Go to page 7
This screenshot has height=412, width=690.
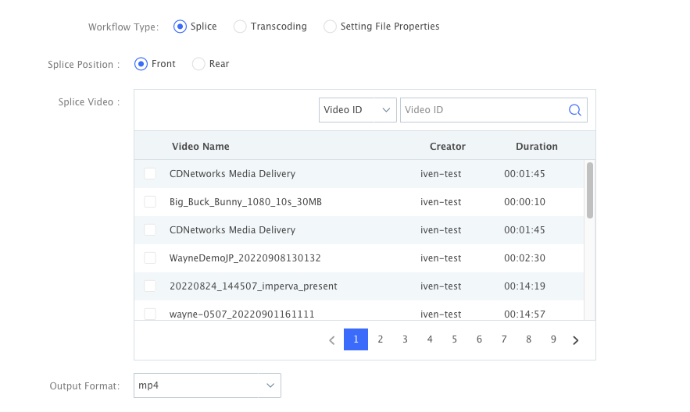coord(504,339)
